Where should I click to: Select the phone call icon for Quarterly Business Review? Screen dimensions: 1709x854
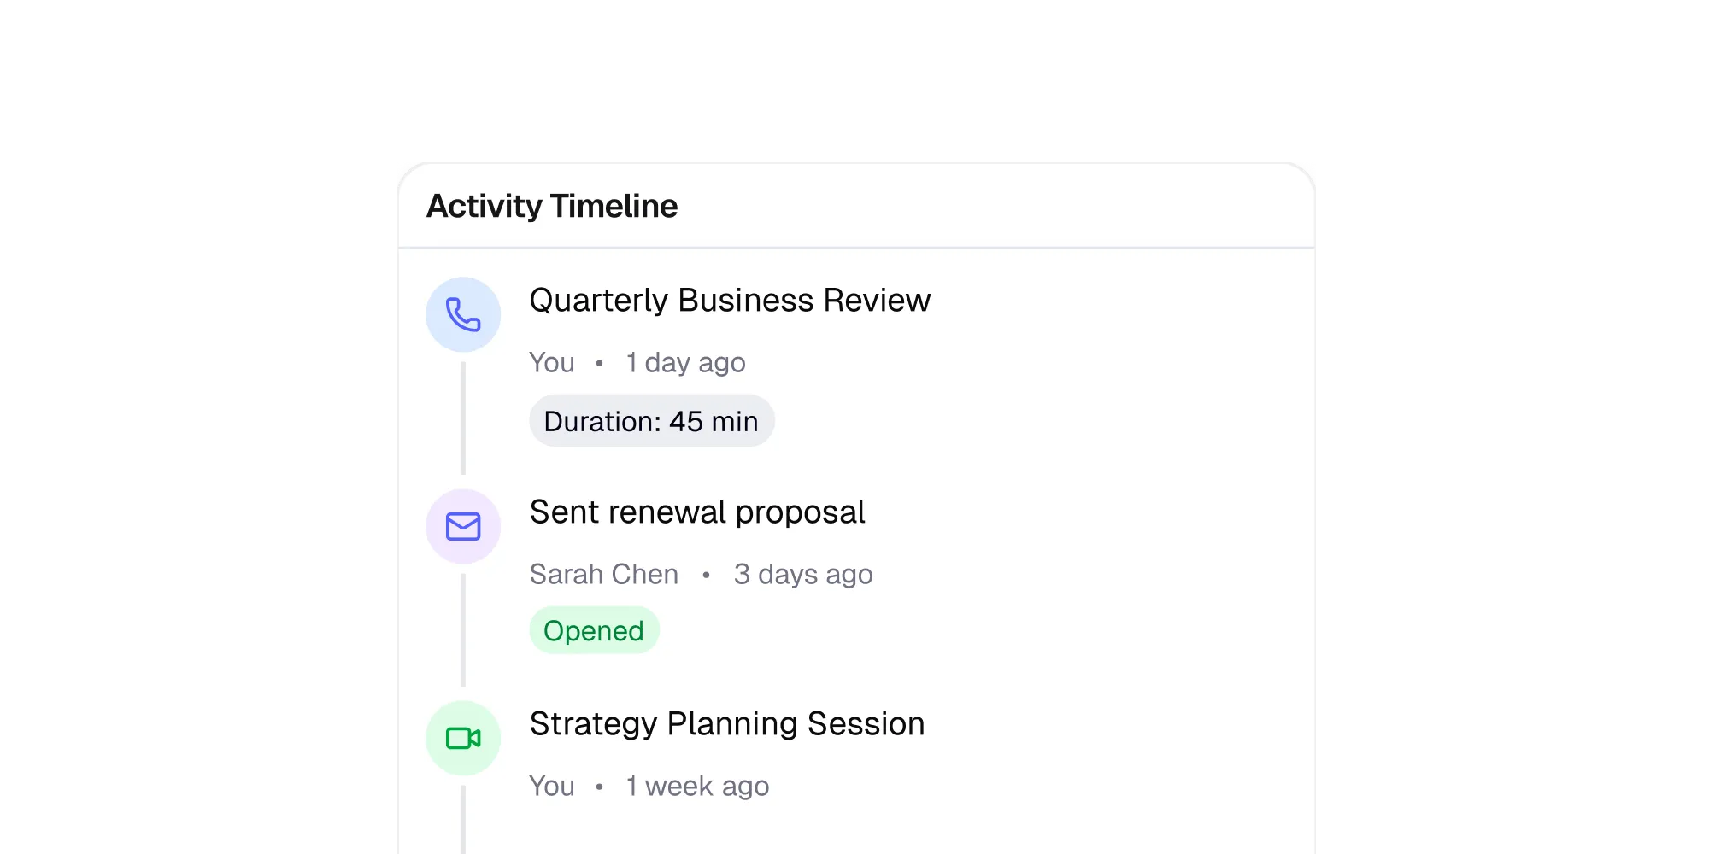pos(462,314)
